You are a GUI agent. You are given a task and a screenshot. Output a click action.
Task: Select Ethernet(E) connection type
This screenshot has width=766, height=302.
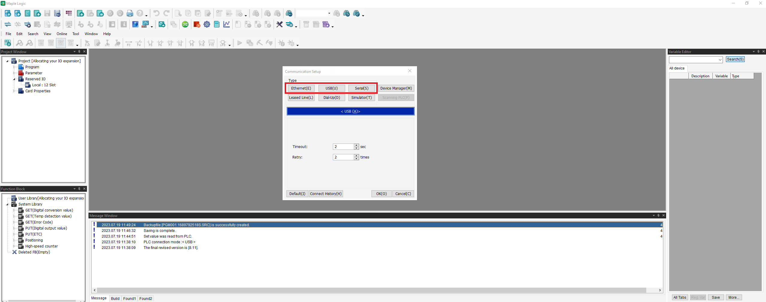(x=301, y=88)
